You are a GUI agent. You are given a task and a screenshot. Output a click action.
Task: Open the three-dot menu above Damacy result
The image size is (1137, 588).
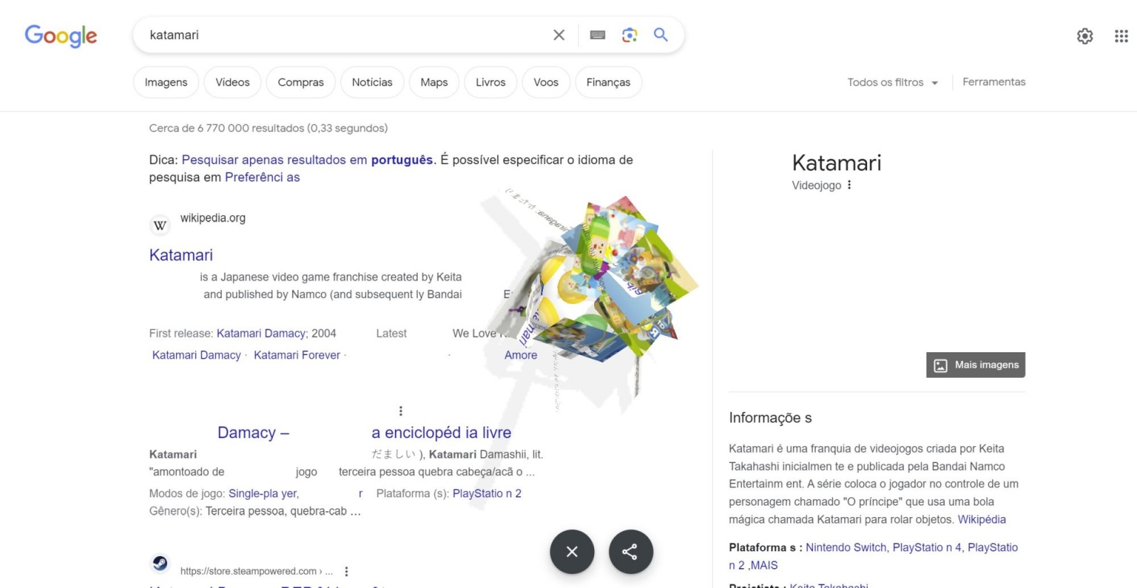tap(401, 410)
